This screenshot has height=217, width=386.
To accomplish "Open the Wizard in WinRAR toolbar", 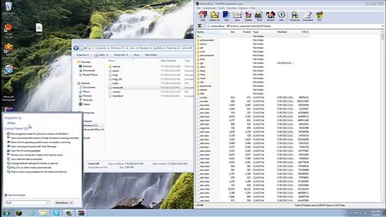I will (x=270, y=16).
